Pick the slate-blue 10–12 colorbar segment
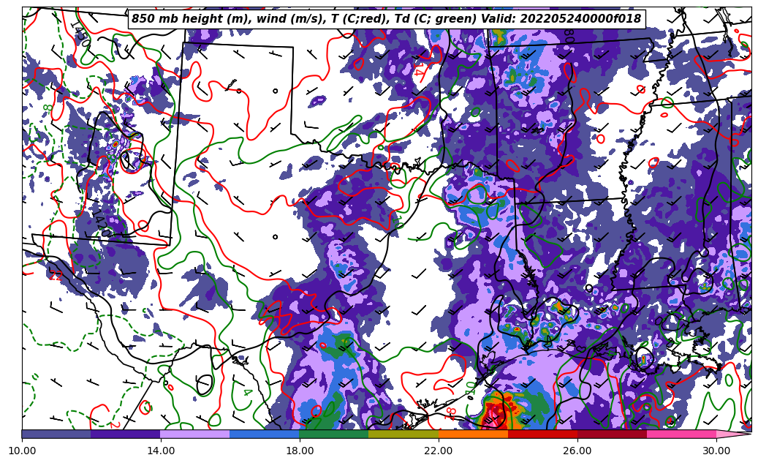 click(x=56, y=434)
